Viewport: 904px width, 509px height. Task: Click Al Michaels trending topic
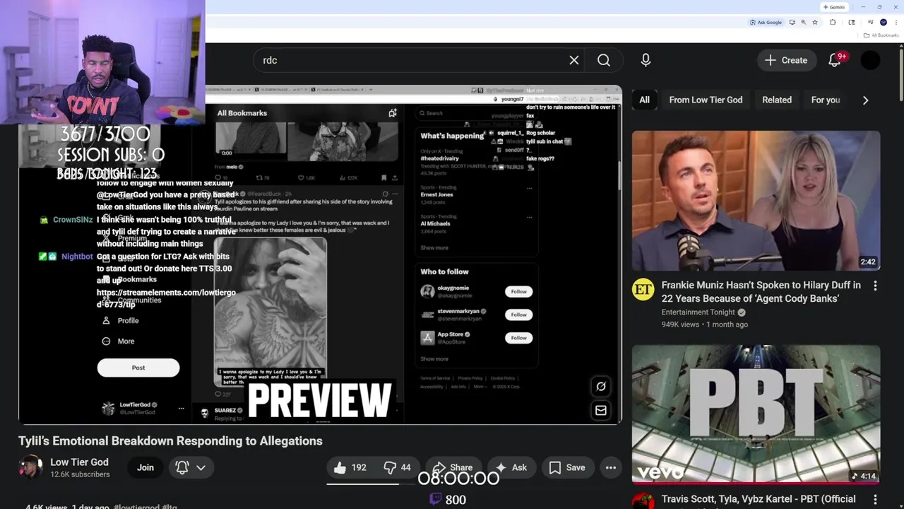[x=436, y=223]
